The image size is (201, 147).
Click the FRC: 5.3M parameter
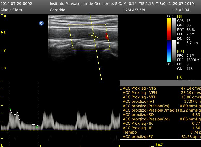(186, 55)
